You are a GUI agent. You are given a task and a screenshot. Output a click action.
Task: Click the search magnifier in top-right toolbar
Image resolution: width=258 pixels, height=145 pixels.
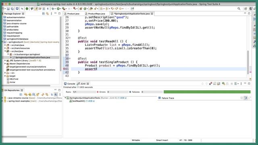pos(239,8)
